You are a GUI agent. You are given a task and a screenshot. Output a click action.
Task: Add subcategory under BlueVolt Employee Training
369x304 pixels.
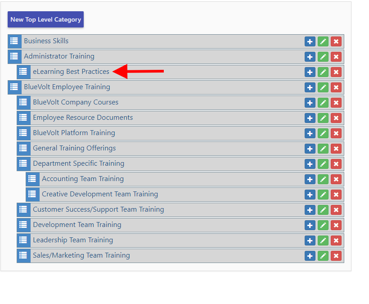click(310, 87)
